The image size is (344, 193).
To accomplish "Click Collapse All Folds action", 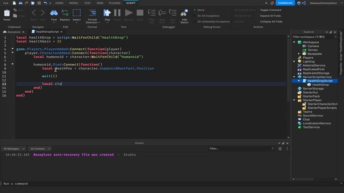I will 271,21.
